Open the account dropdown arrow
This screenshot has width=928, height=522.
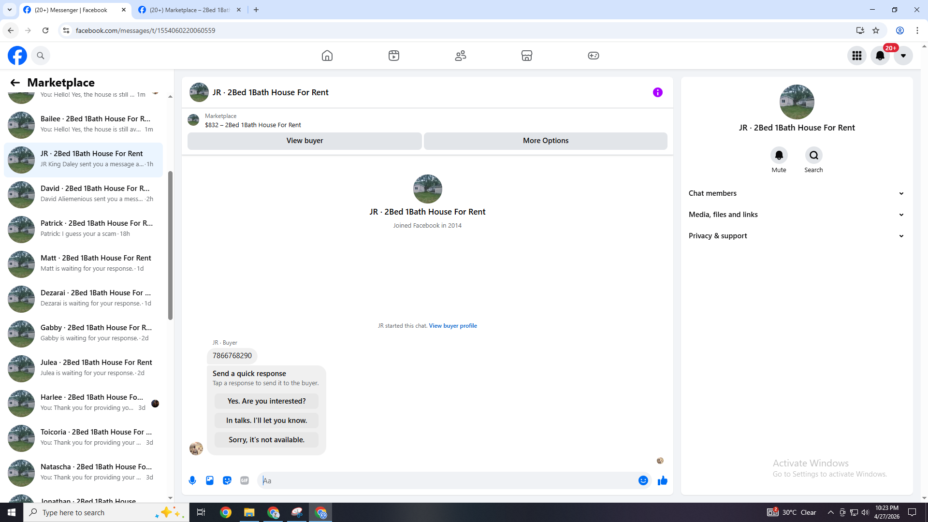pos(903,56)
